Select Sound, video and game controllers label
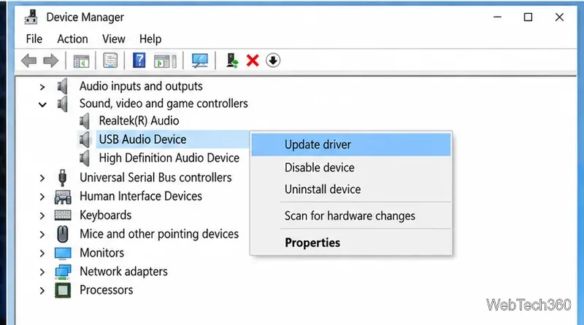 pyautogui.click(x=164, y=103)
